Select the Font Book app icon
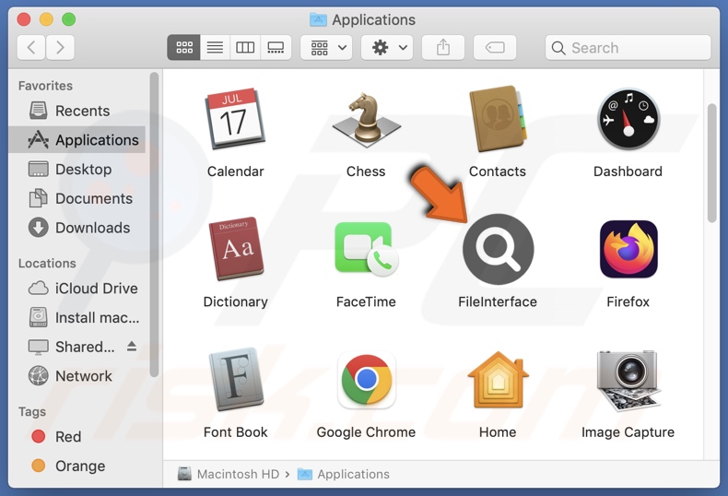Viewport: 728px width, 496px height. click(x=236, y=379)
